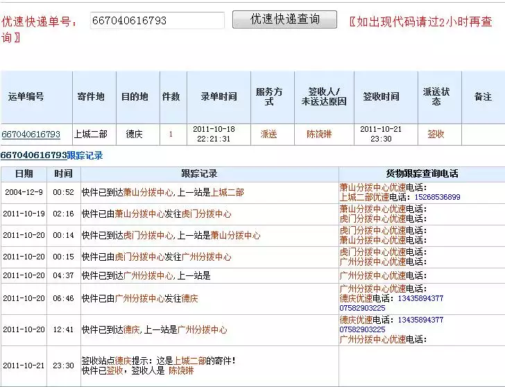The height and width of the screenshot is (387, 505).
Task: Click the 时间 header in tracking table
Action: [x=63, y=174]
